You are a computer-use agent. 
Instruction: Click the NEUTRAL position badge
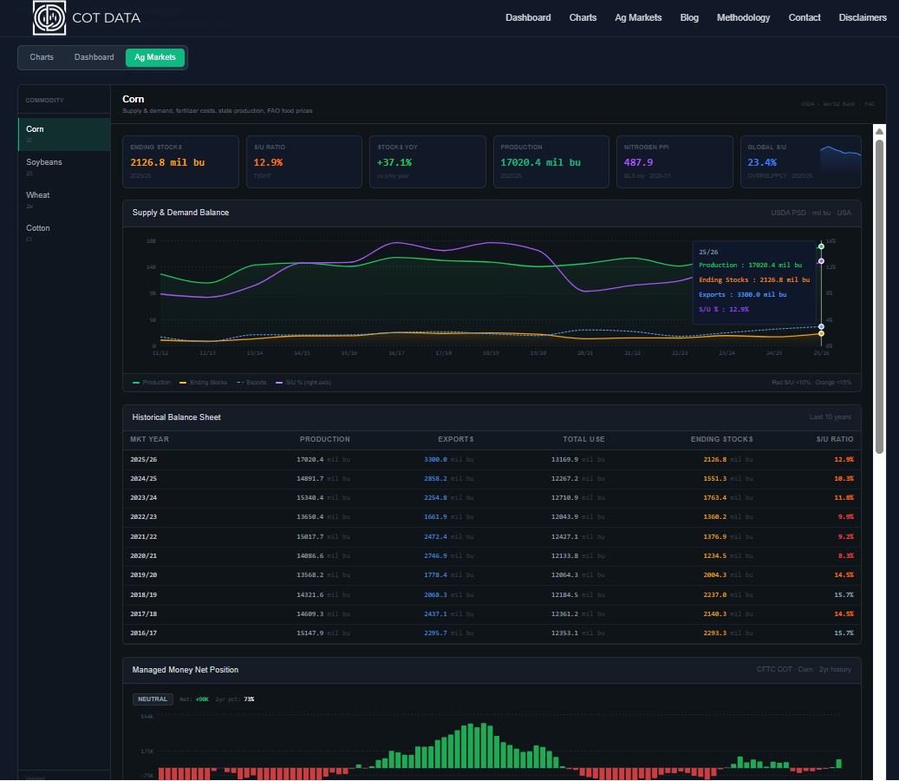[153, 699]
